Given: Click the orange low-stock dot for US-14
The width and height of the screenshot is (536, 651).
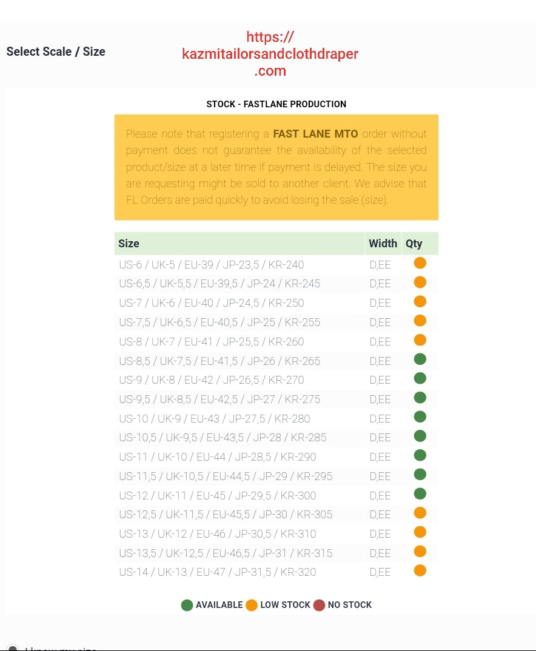Looking at the screenshot, I should tap(420, 571).
